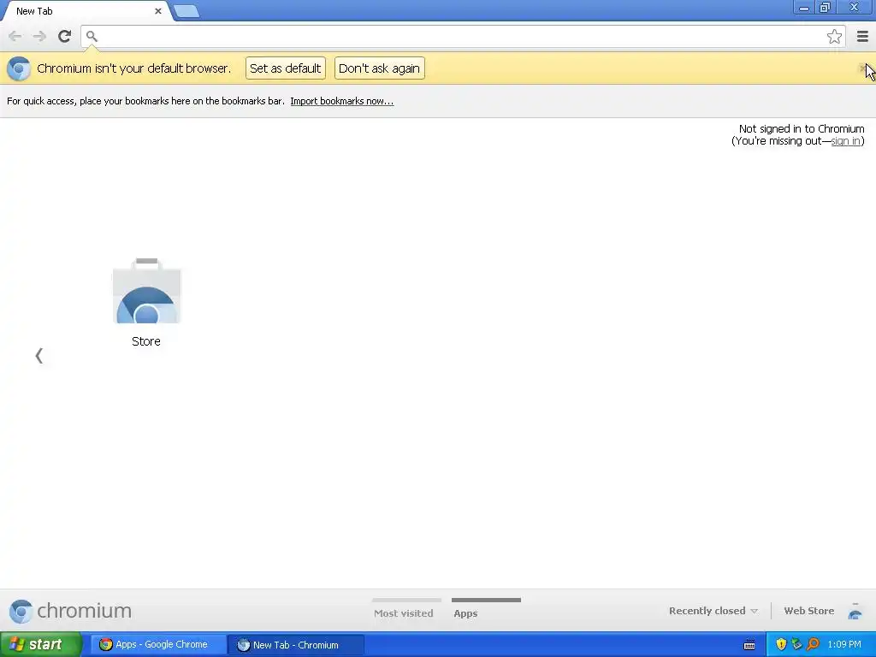Click the magnifier tray icon
This screenshot has height=657, width=876.
point(813,645)
